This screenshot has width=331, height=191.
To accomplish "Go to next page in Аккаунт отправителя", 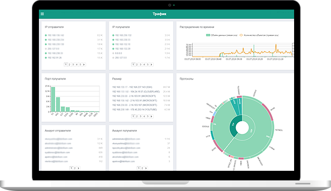I will [78, 168].
